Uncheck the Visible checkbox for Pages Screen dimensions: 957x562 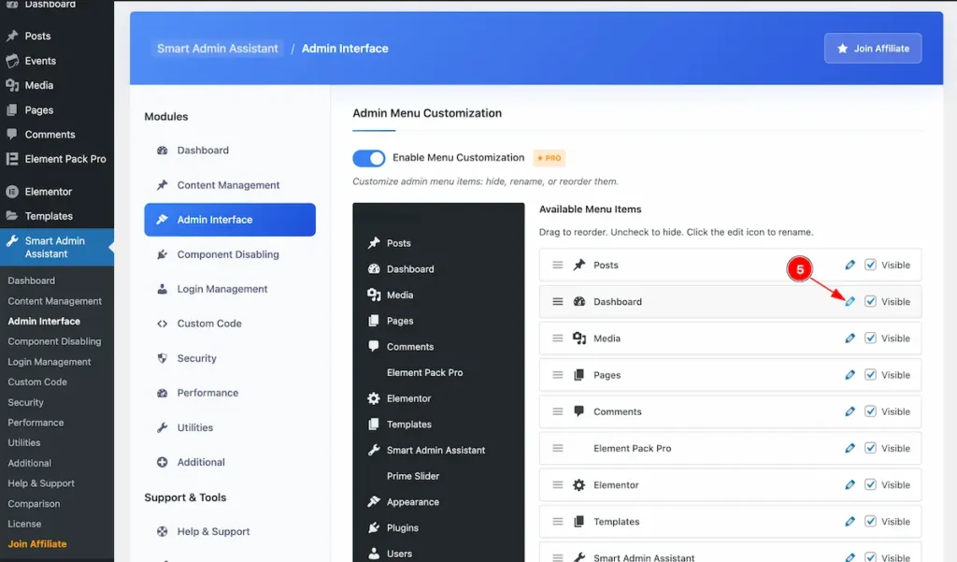point(870,374)
